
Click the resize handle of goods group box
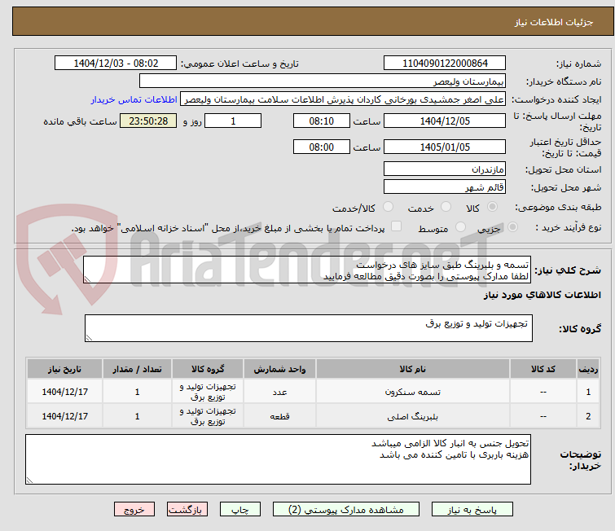pos(89,338)
